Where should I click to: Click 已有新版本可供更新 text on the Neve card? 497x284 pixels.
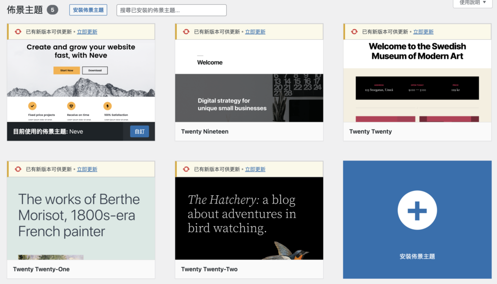coord(49,32)
